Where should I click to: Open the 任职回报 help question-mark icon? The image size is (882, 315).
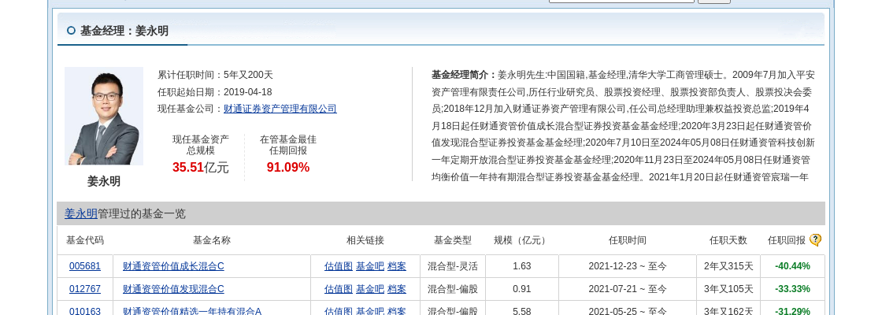click(x=815, y=240)
